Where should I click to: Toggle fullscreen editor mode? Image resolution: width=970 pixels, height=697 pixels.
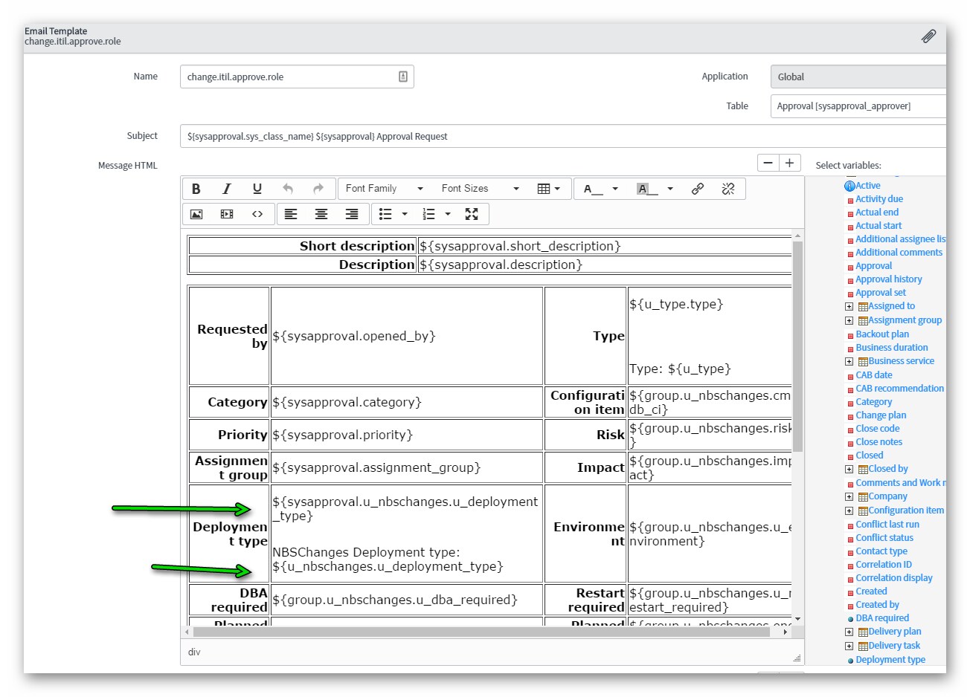coord(472,214)
